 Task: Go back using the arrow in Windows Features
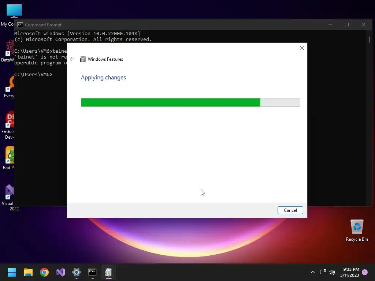(x=72, y=59)
